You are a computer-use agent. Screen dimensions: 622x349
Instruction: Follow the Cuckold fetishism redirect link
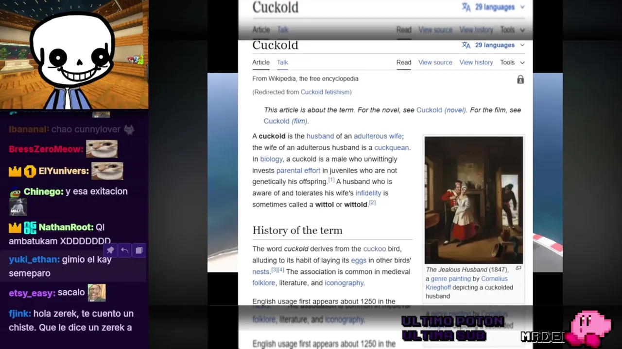[x=325, y=92]
